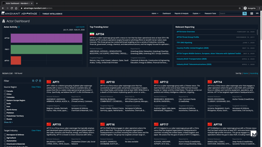Open the APT34 Actor Overview report

tap(186, 32)
